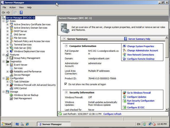Click Internet Explorer icon in Quick Launch
Viewport: 170px width, 128px height.
(x=27, y=124)
